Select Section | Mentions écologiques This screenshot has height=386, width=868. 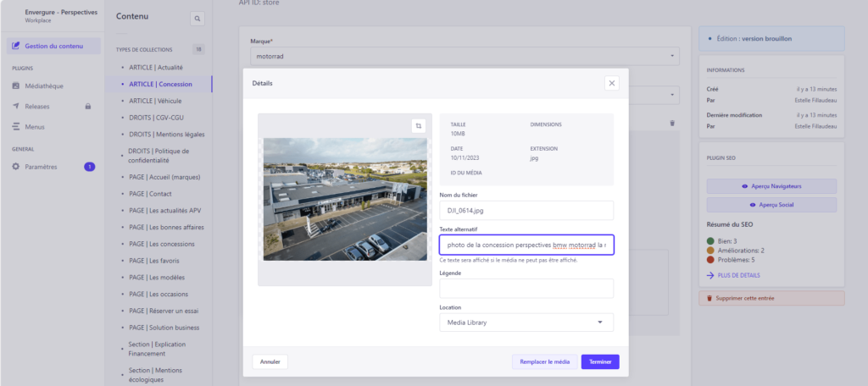coord(155,374)
